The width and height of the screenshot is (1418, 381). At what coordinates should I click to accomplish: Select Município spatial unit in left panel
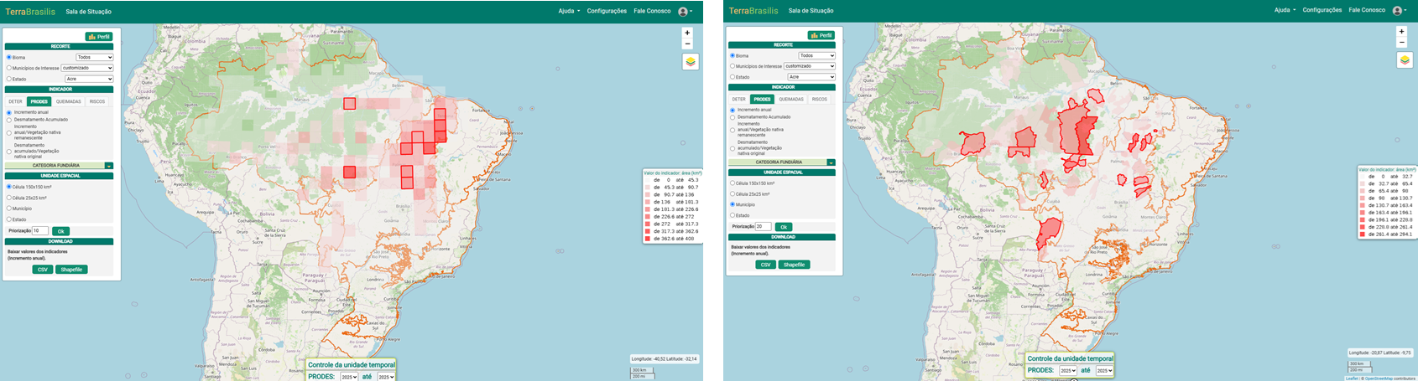click(x=9, y=209)
